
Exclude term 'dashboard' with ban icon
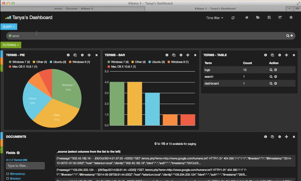[276, 83]
